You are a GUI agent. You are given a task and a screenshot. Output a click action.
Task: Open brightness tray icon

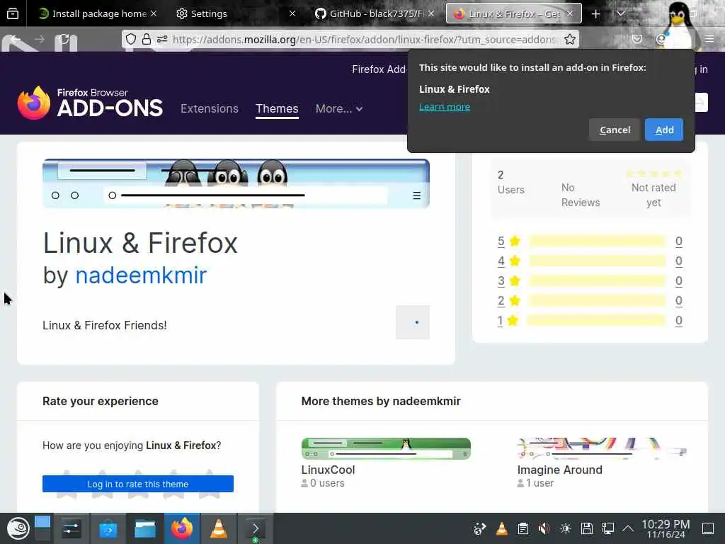(566, 528)
